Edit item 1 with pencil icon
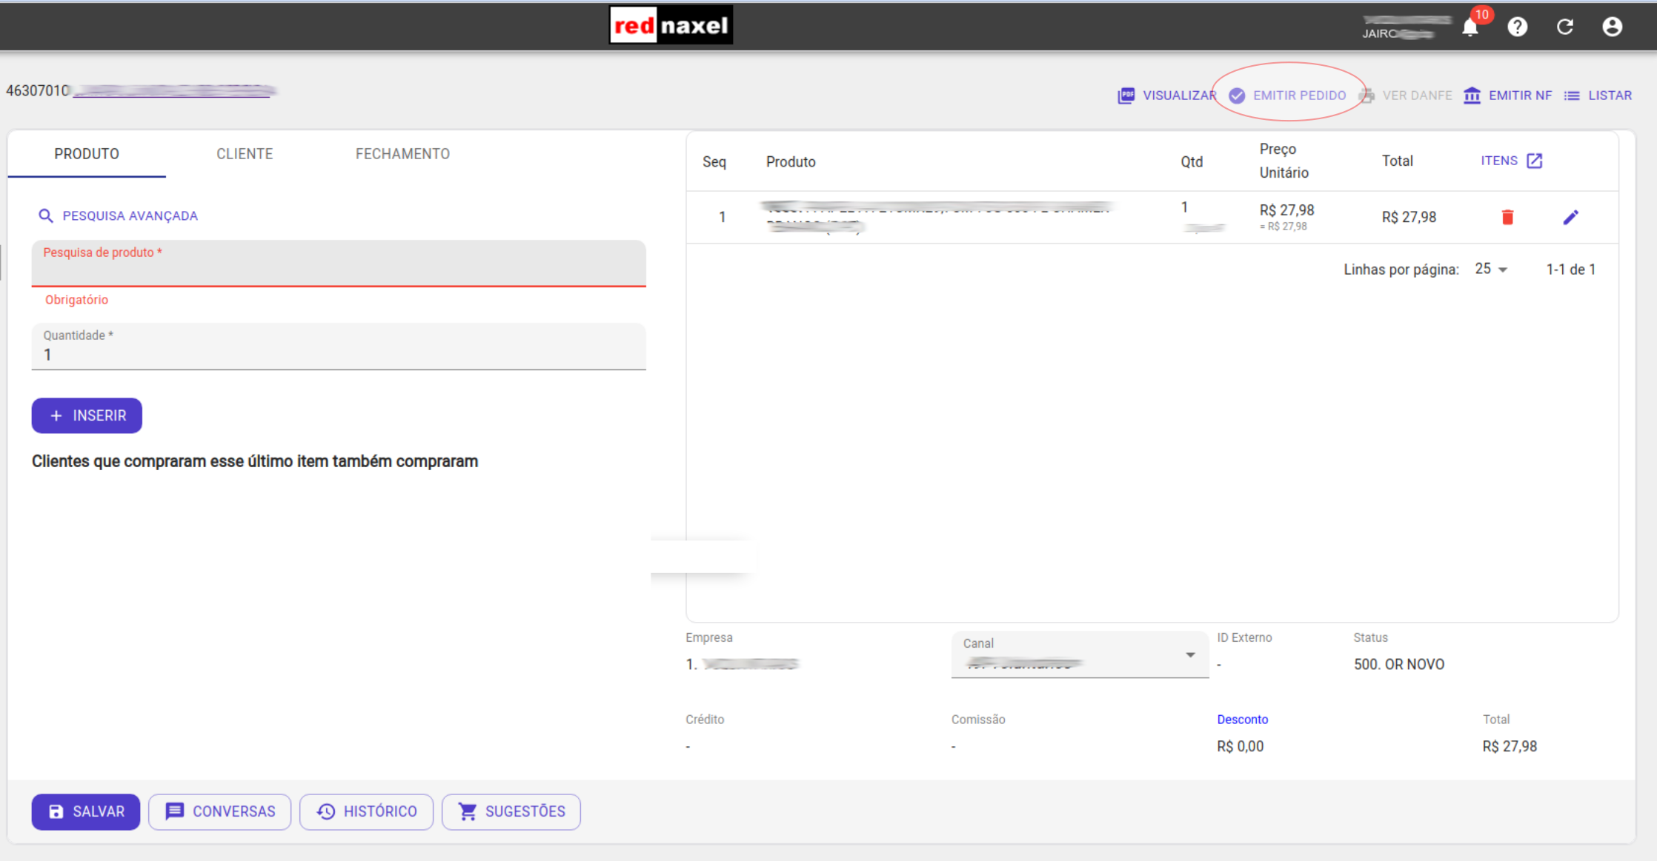This screenshot has width=1657, height=861. pos(1570,217)
